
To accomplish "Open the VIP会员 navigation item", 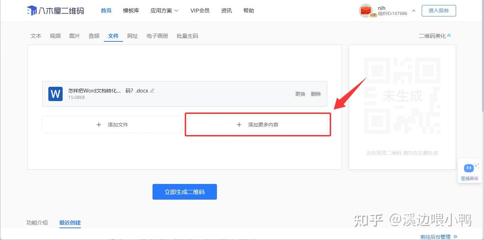I will point(200,11).
